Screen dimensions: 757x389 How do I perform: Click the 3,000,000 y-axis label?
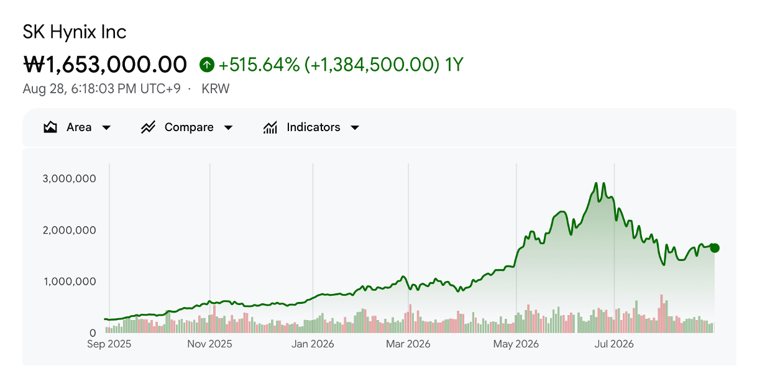69,179
